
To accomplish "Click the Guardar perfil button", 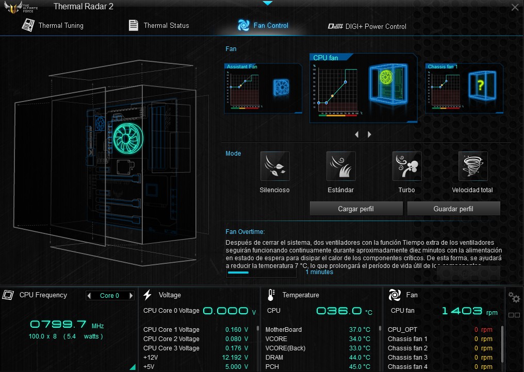I will tap(453, 209).
